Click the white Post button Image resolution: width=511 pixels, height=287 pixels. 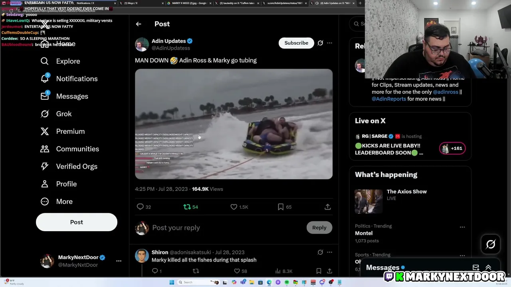click(x=77, y=222)
